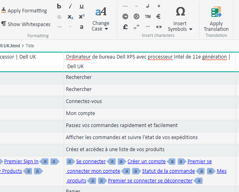Insert curly double quotation marks
Screen dimensions: 239x192
[148, 27]
